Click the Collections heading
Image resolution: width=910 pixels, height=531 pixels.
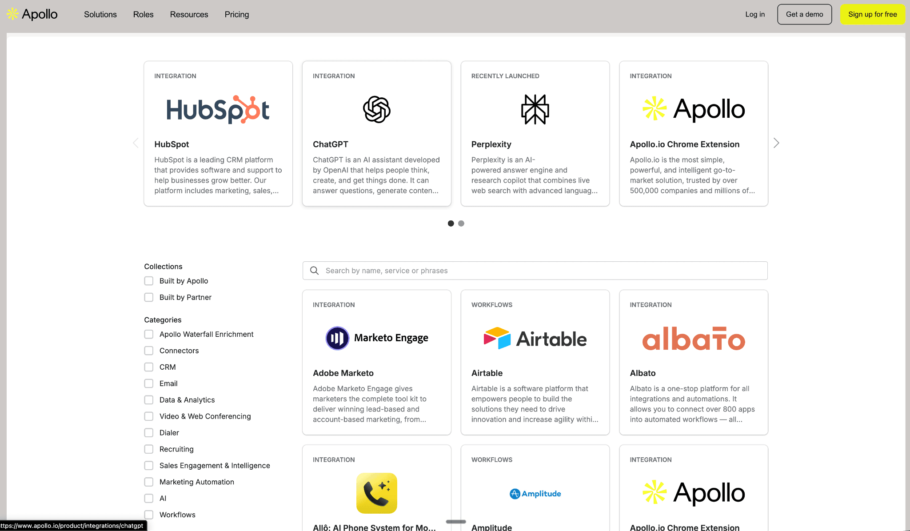tap(163, 267)
